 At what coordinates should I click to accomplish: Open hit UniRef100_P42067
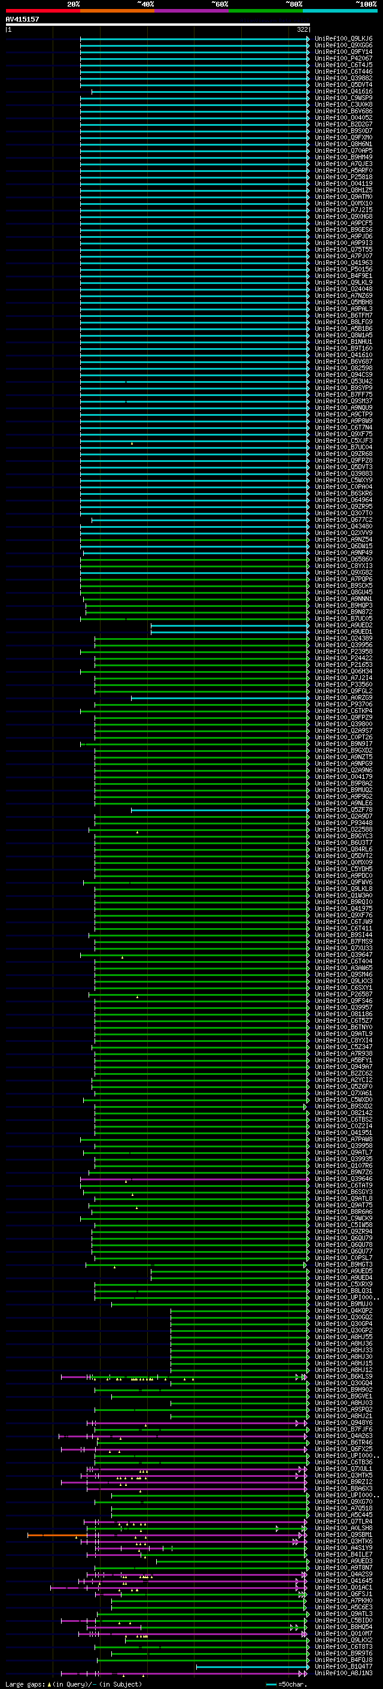pos(344,58)
